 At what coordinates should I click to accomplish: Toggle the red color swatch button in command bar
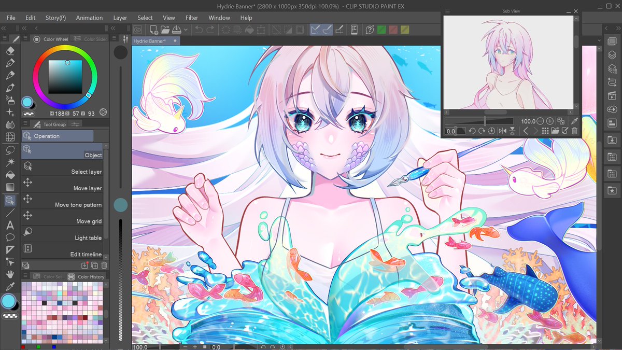pos(393,30)
